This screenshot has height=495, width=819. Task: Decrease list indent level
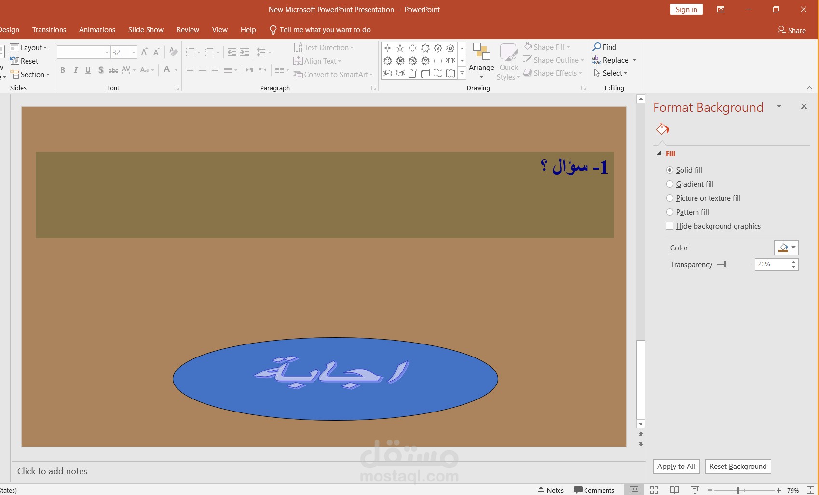pyautogui.click(x=232, y=52)
